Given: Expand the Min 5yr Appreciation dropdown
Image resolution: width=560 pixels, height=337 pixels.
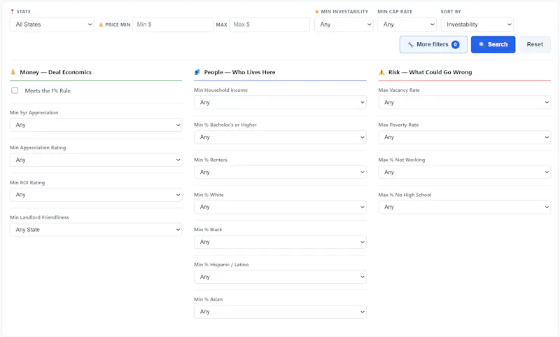Looking at the screenshot, I should tap(96, 125).
